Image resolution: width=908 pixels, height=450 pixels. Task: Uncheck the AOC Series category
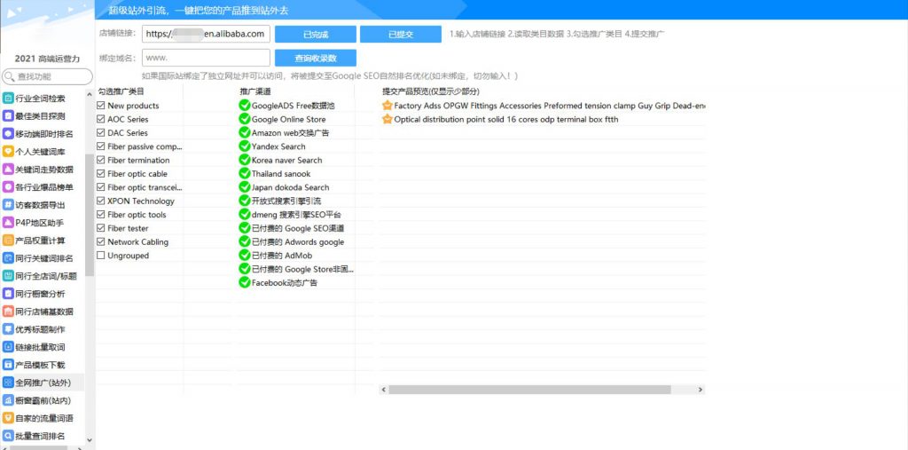click(x=101, y=119)
